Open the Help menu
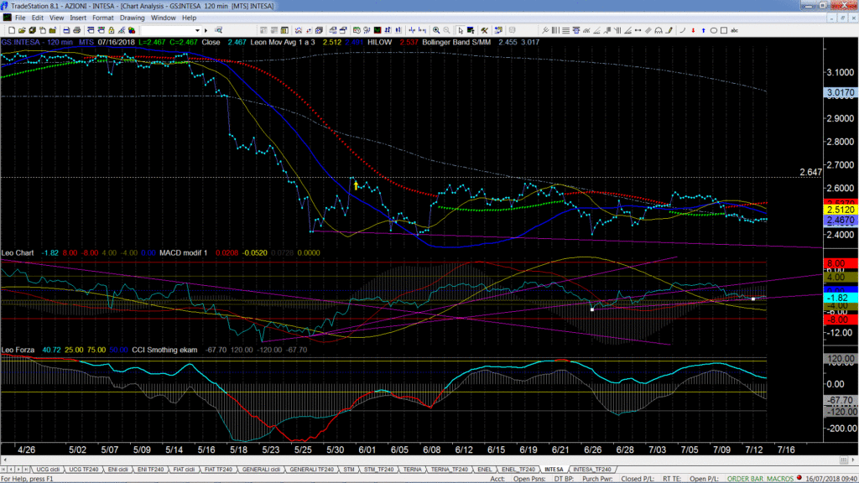Screen dimensions: 859x483 [x=189, y=18]
